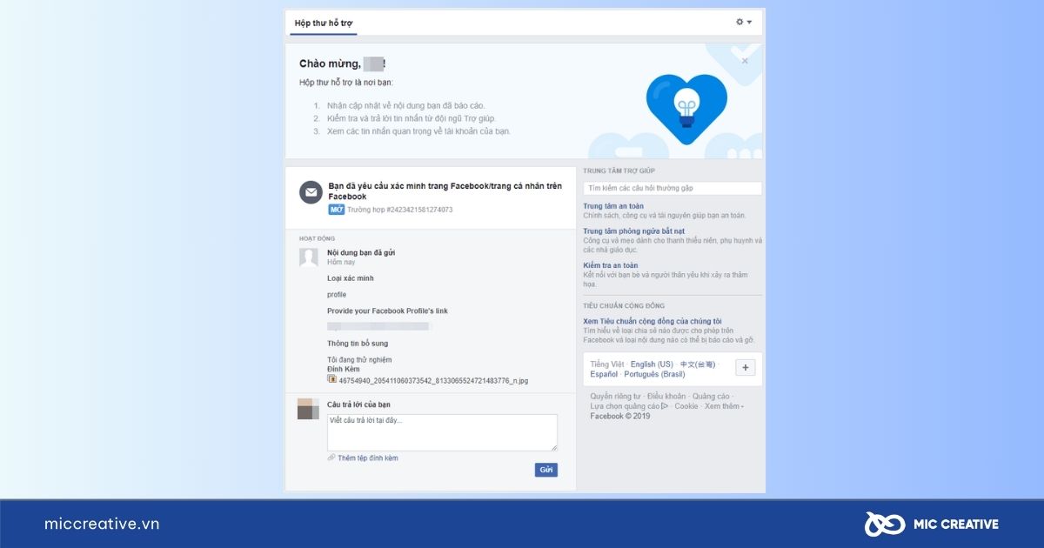Dismiss the Chào mừng welcome banner
1044x548 pixels.
point(745,61)
